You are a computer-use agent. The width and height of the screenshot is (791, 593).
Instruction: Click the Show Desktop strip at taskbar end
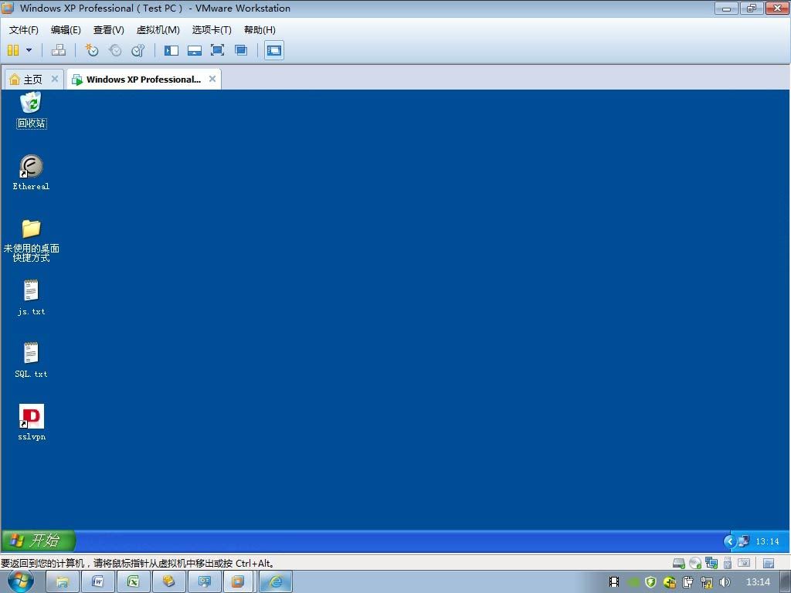pos(786,582)
